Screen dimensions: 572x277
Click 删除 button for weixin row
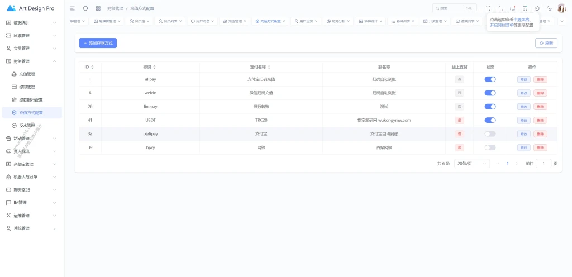coord(540,93)
